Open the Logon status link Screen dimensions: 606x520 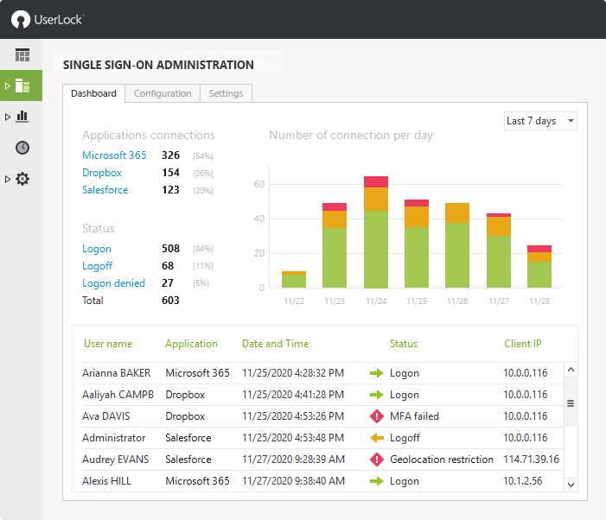coord(97,249)
